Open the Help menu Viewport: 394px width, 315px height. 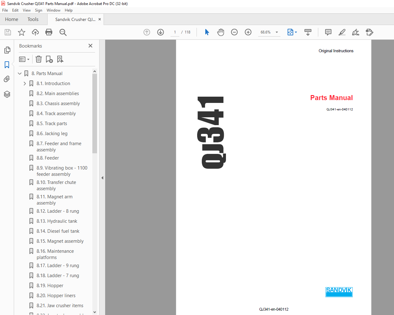69,10
